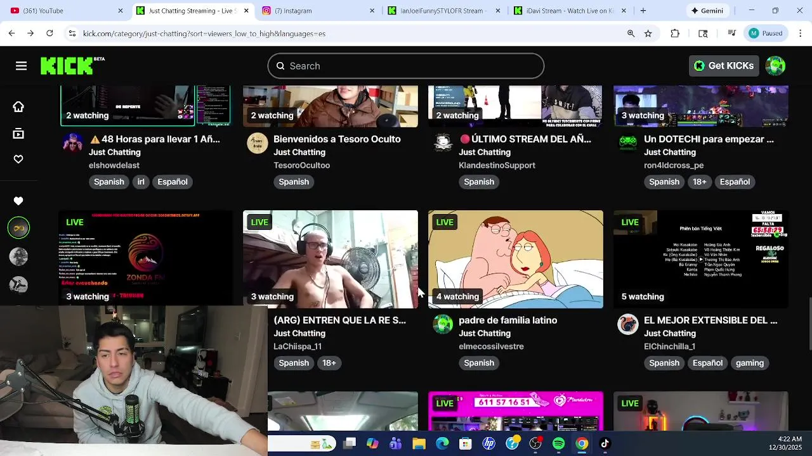Open ElChinchilla_1's round avatar
Screen dimensions: 812x456
(x=628, y=324)
